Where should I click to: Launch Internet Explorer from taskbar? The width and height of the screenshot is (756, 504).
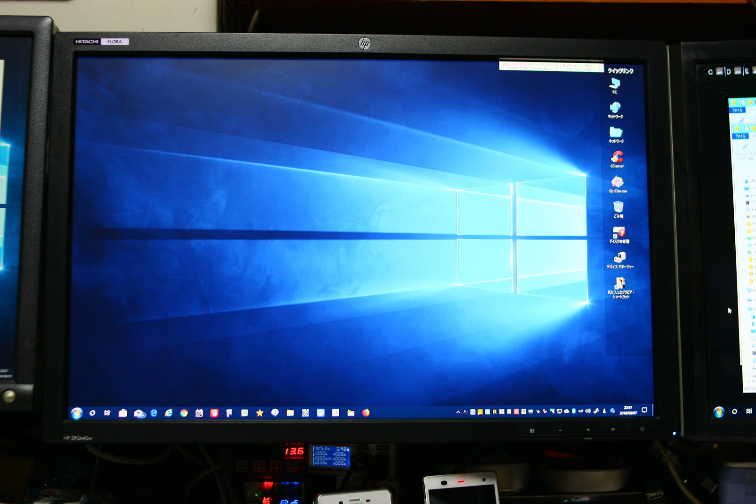pyautogui.click(x=169, y=413)
